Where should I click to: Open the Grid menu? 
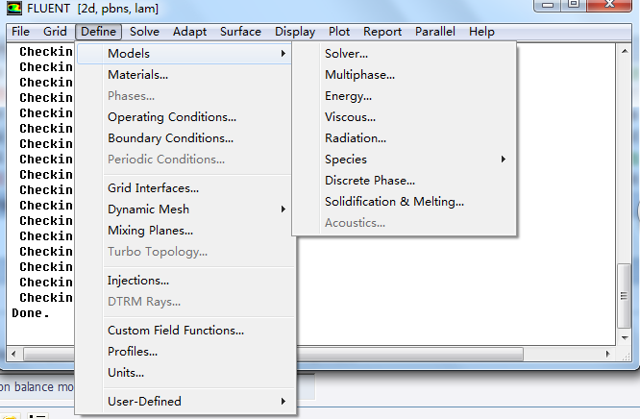point(55,32)
